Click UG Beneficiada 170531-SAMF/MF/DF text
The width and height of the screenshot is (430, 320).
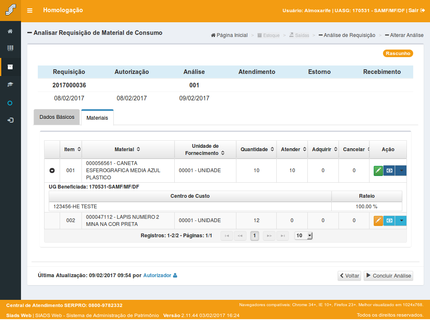(x=94, y=187)
